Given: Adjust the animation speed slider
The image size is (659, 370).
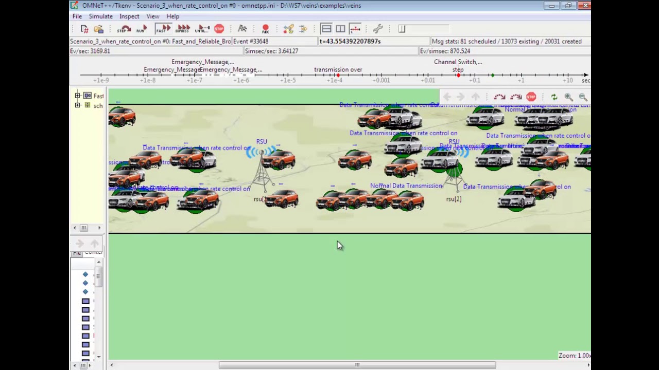Looking at the screenshot, I should [402, 29].
